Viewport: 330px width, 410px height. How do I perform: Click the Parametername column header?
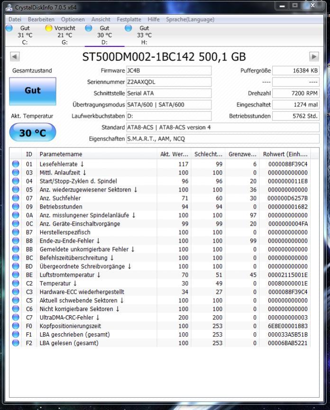pyautogui.click(x=97, y=154)
